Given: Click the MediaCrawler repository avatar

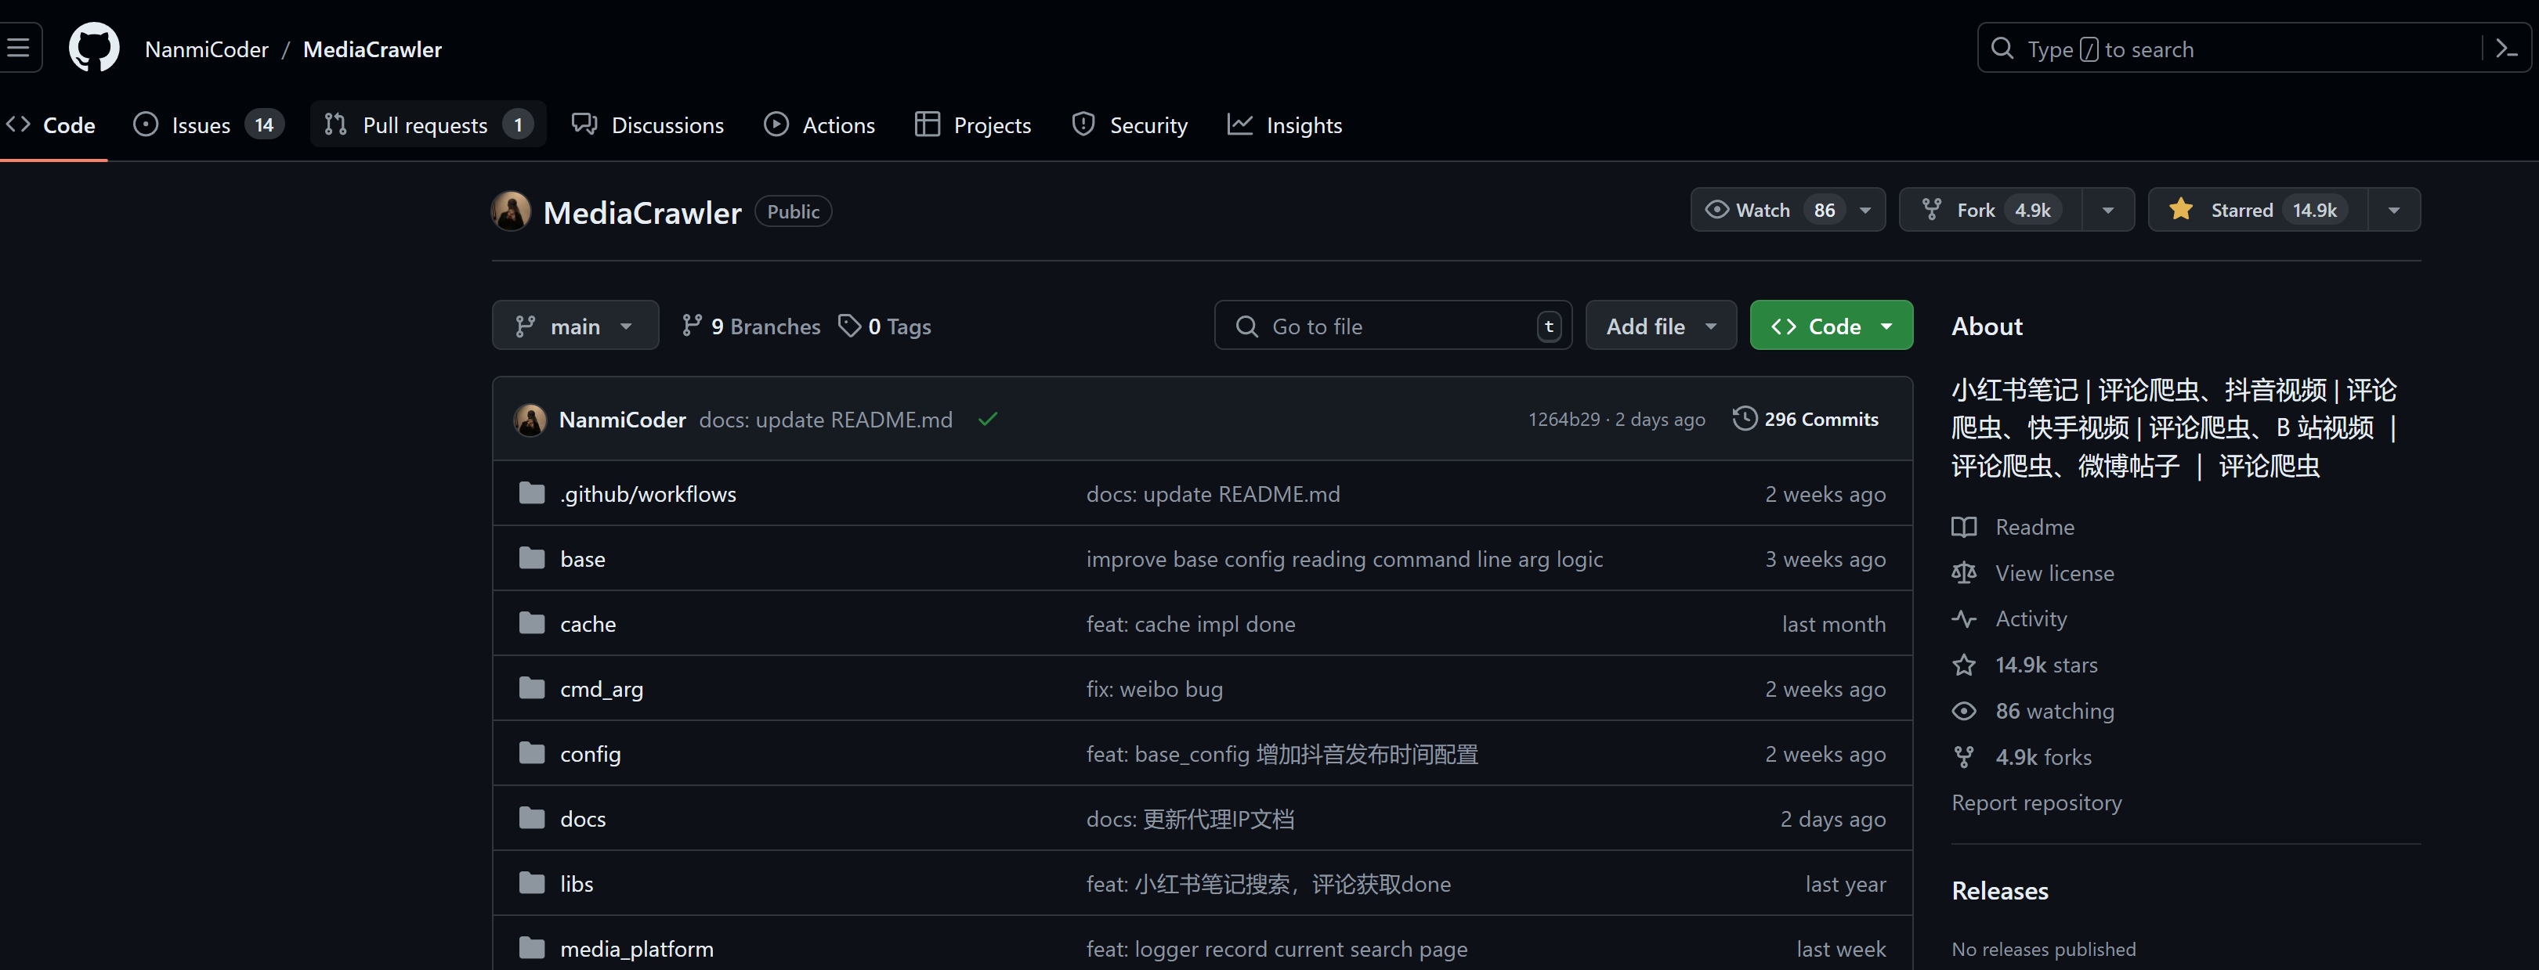Looking at the screenshot, I should (511, 211).
